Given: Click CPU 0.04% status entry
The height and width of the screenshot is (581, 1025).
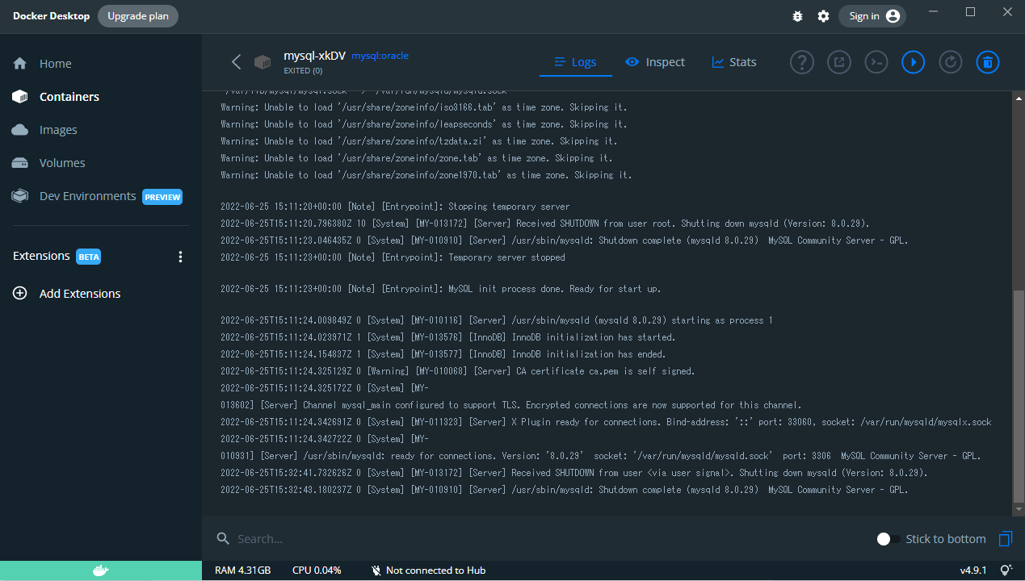Looking at the screenshot, I should pos(317,571).
